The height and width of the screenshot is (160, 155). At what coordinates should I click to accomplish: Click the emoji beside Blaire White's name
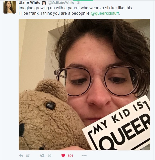tap(44, 3)
